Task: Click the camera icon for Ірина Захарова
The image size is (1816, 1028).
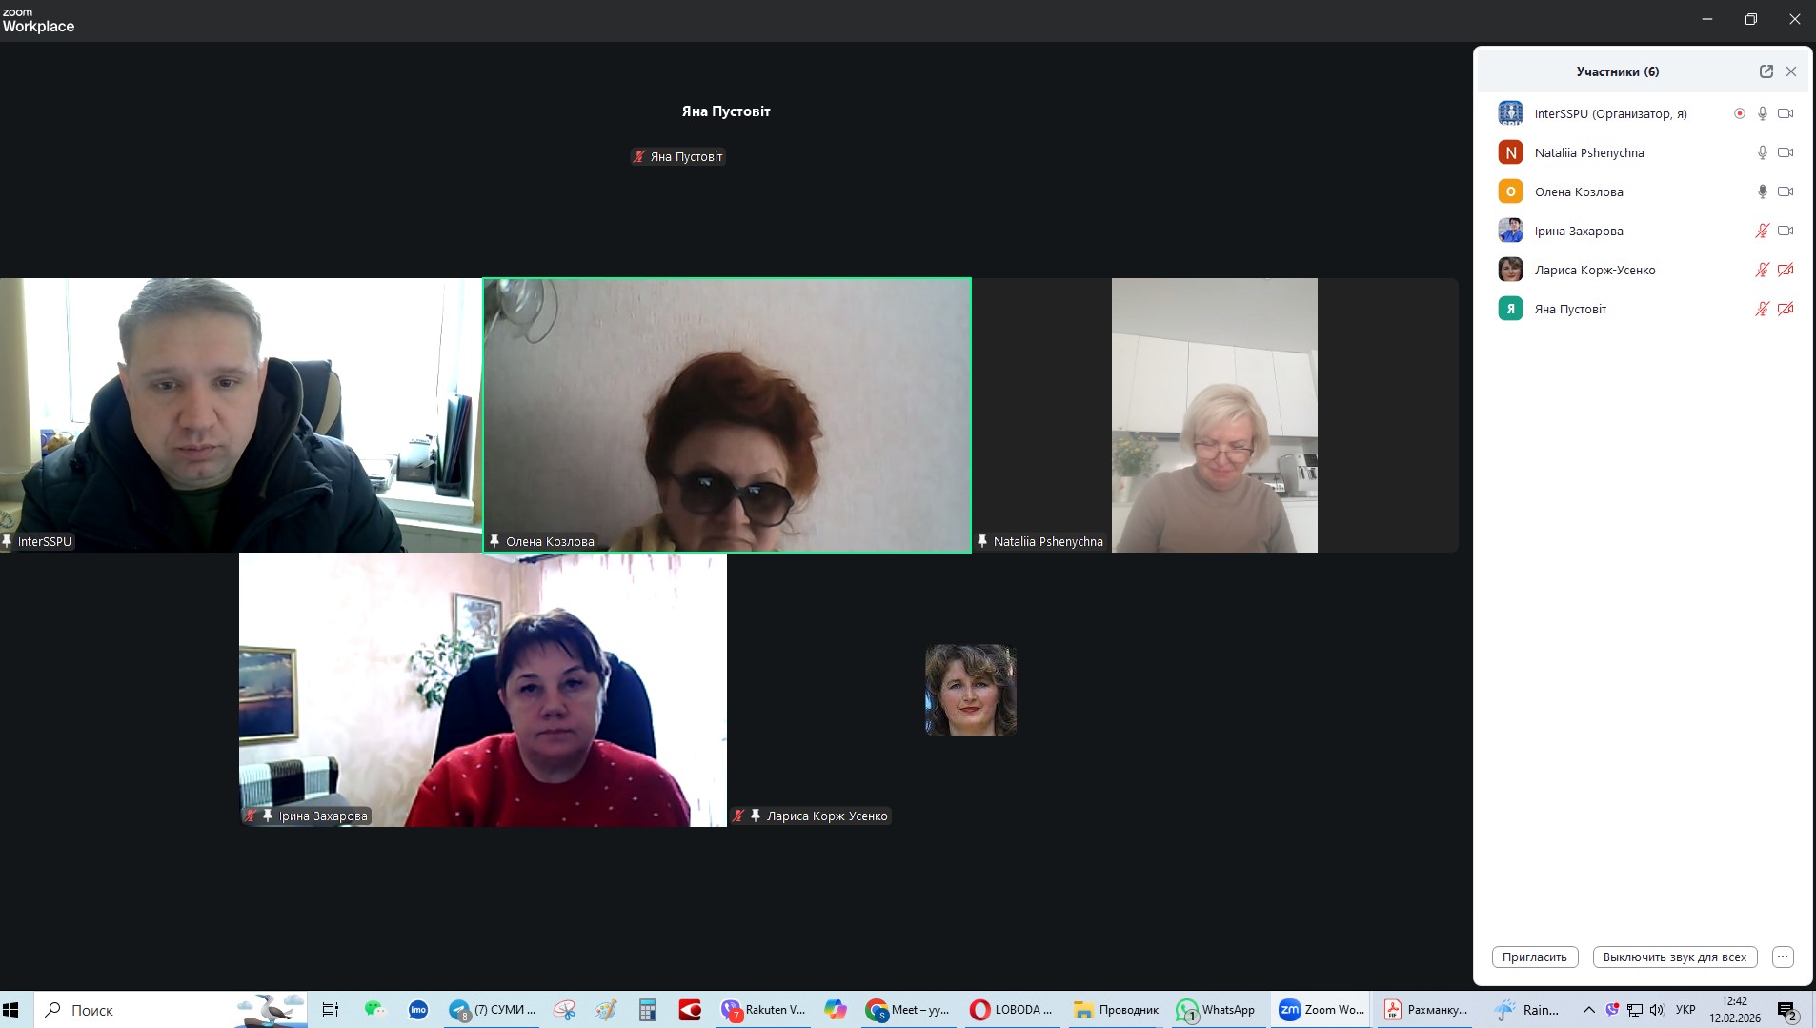Action: [x=1785, y=231]
